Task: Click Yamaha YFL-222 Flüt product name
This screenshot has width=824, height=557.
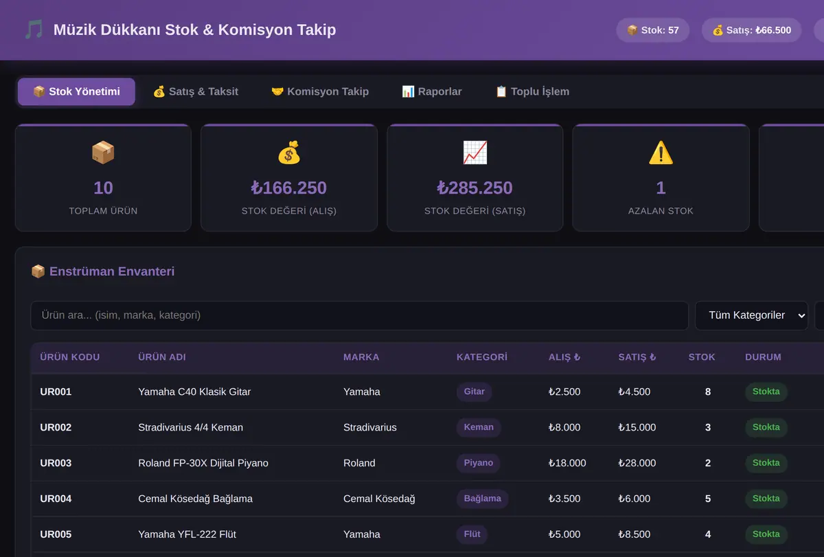Action: (187, 534)
